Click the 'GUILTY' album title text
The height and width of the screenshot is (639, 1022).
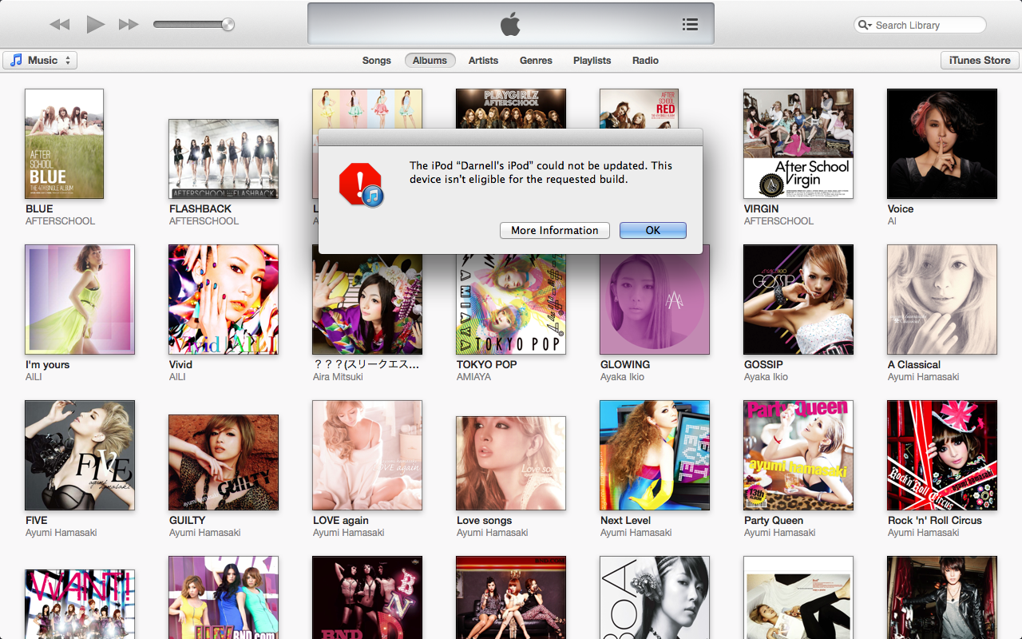click(188, 520)
